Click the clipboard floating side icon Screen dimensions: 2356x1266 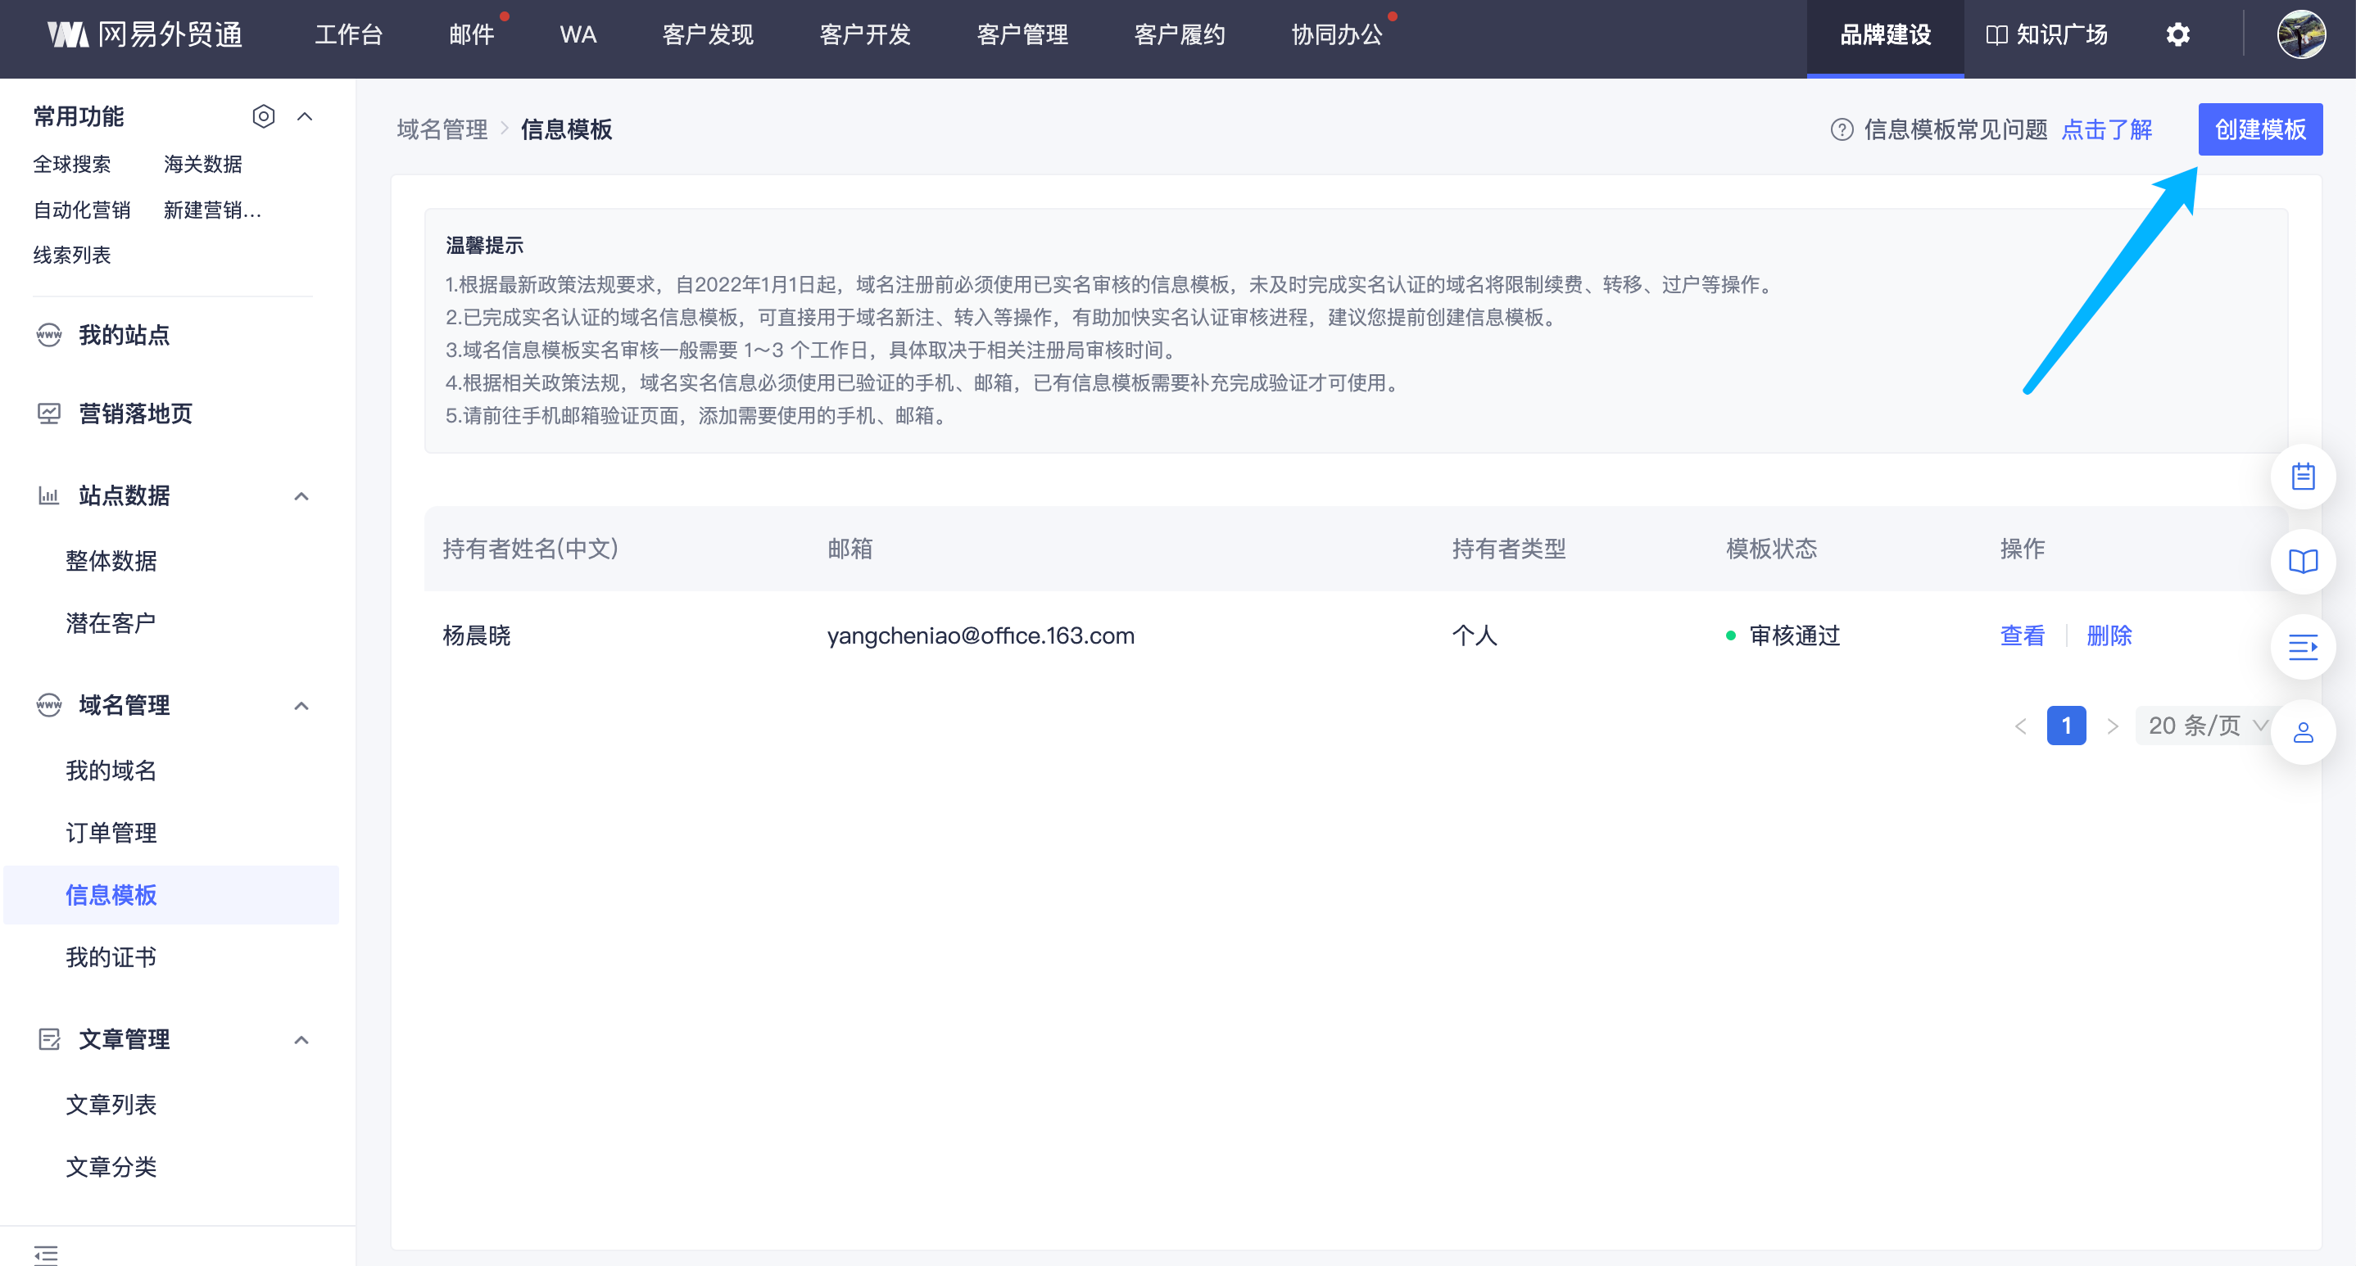point(2302,477)
